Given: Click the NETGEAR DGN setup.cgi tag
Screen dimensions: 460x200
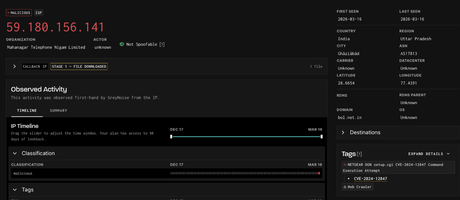Looking at the screenshot, I should pyautogui.click(x=398, y=167).
